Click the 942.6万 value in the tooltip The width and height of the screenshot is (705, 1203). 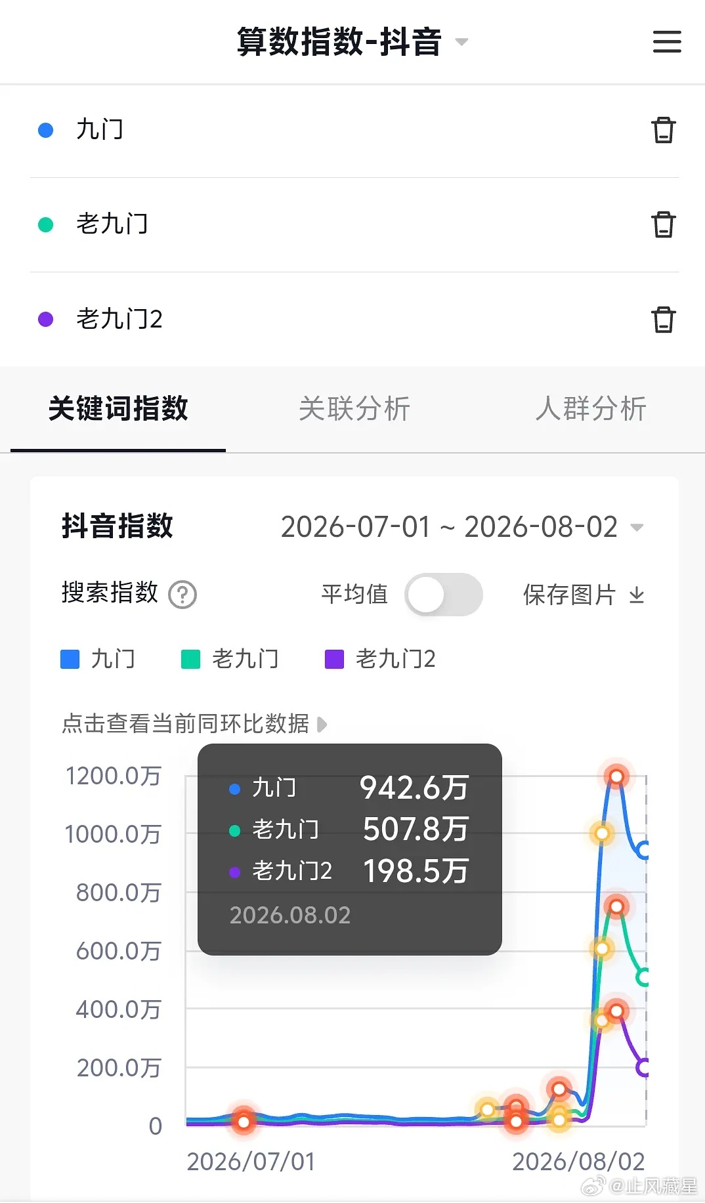414,788
